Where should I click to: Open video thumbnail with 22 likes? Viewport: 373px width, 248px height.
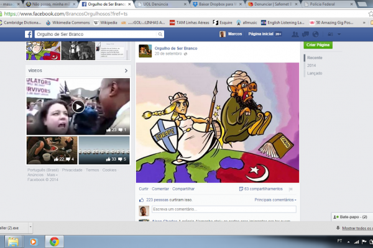coord(52,150)
